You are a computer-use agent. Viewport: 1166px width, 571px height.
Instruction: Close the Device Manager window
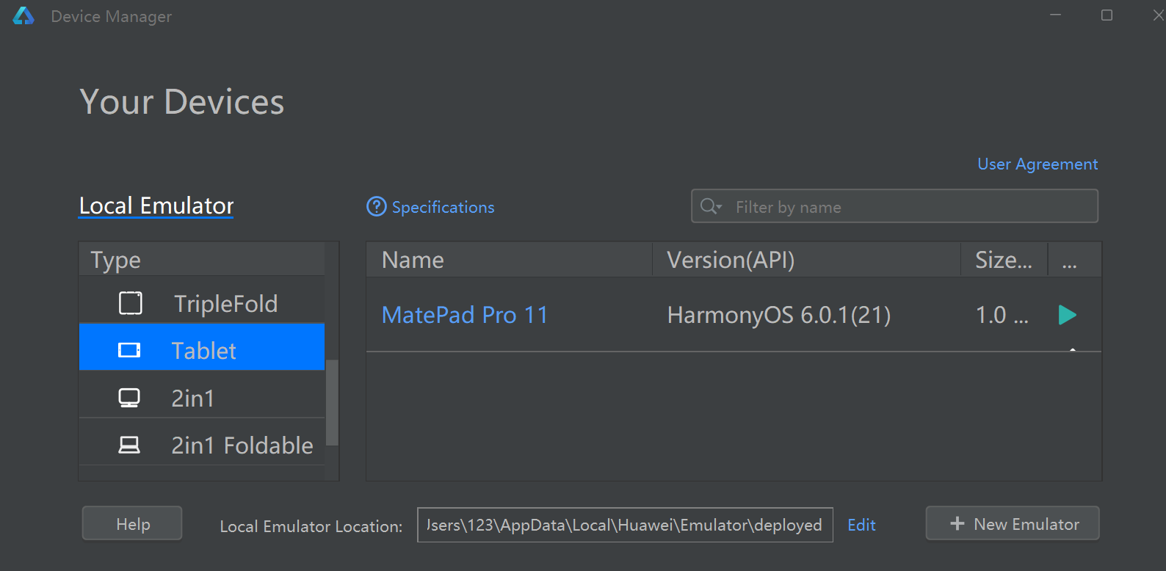pyautogui.click(x=1158, y=15)
